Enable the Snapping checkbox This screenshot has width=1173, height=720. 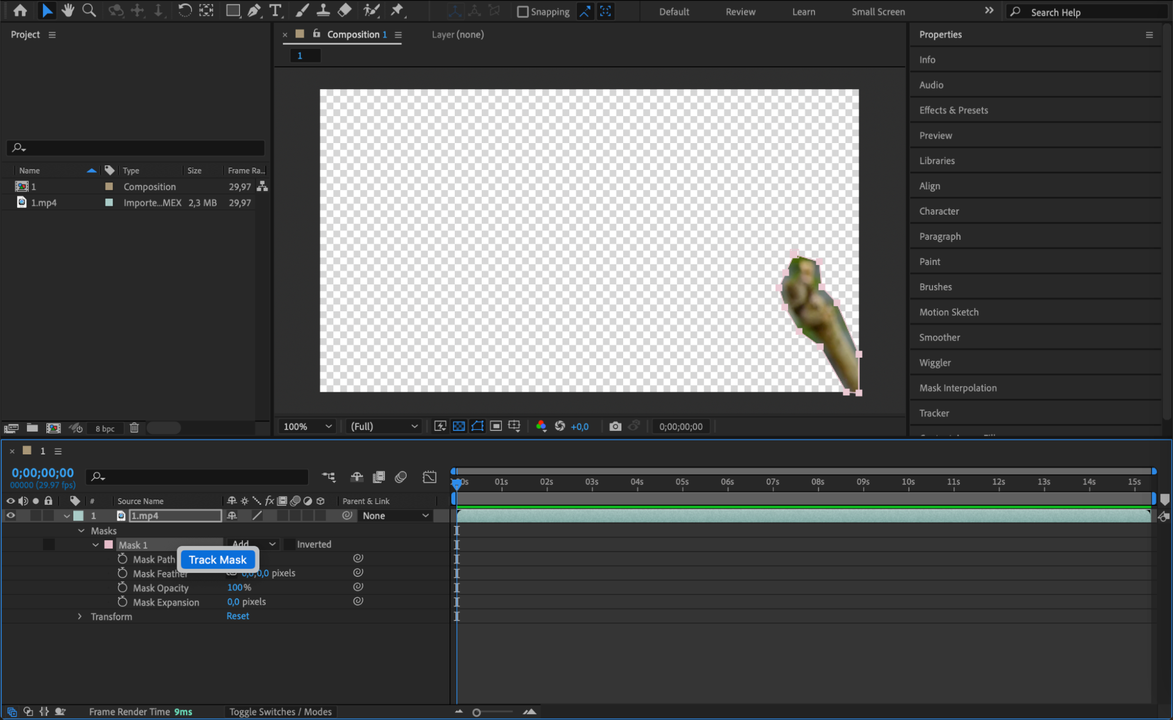point(522,12)
